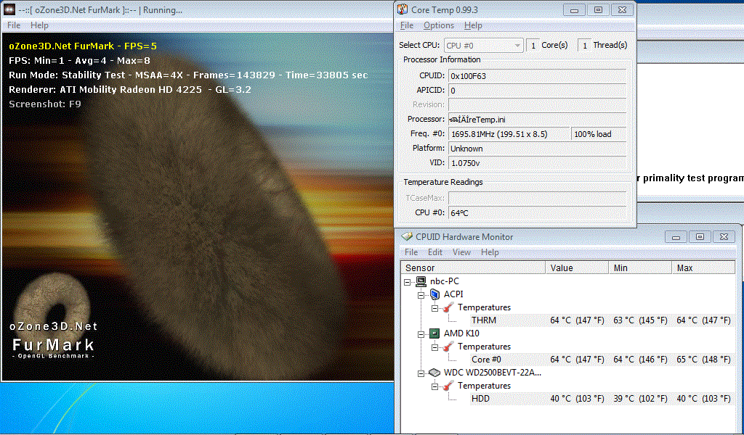Click the FurMark title bar app icon

tap(9, 9)
